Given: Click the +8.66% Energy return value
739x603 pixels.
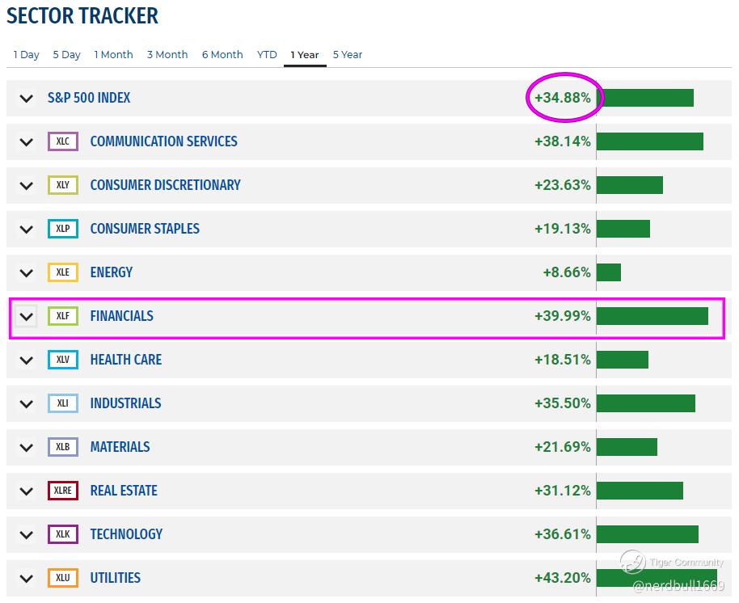Looking at the screenshot, I should point(567,272).
